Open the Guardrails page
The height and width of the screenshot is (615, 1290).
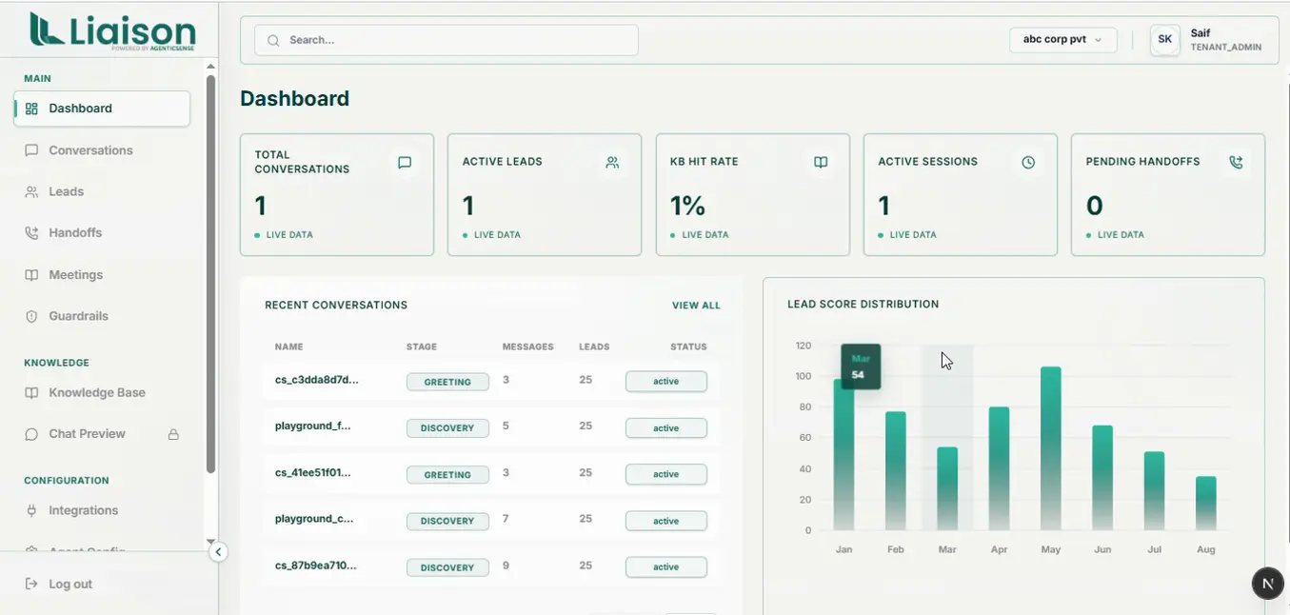(102, 316)
